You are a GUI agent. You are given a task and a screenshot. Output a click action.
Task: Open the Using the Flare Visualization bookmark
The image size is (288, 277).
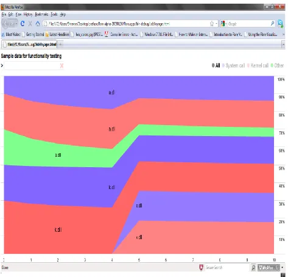(261, 34)
